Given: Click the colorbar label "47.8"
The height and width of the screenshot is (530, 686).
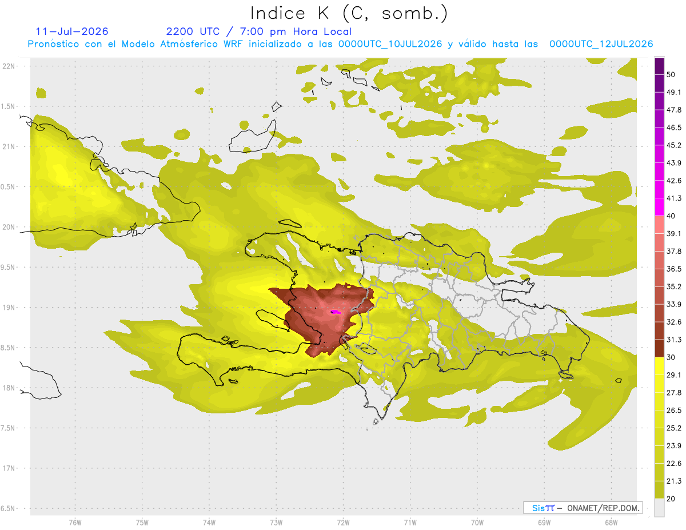Looking at the screenshot, I should pyautogui.click(x=673, y=110).
